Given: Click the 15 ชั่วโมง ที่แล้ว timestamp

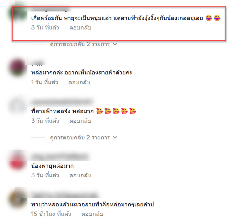Looking at the screenshot, I should [x=51, y=214].
